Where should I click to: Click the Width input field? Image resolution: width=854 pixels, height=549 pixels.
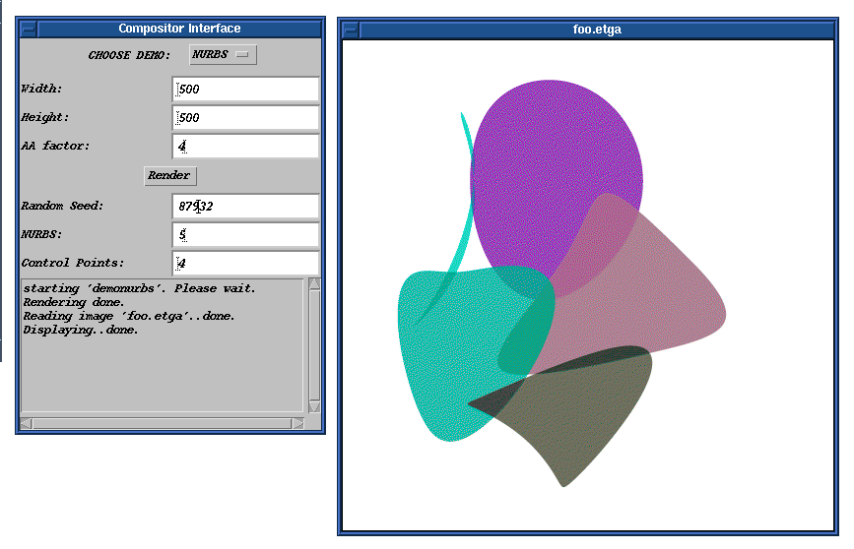click(245, 90)
